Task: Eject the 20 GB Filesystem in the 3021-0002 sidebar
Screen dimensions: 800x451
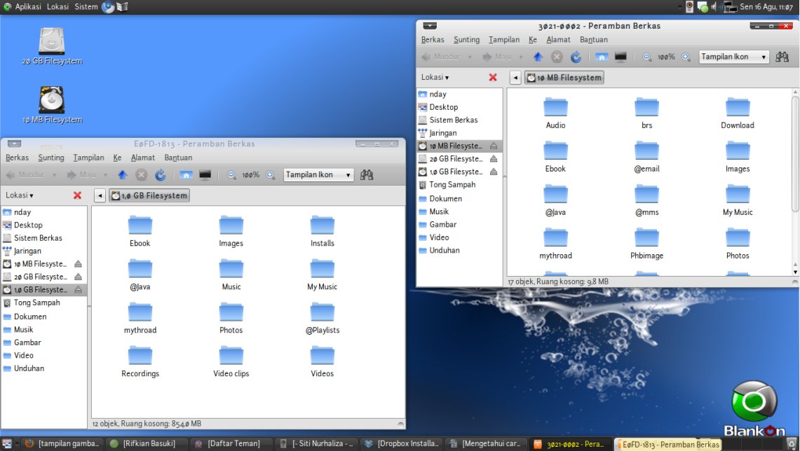Action: [494, 159]
